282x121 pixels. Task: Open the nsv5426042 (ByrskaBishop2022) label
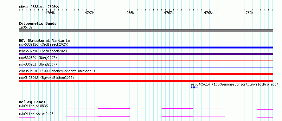pyautogui.click(x=47, y=78)
